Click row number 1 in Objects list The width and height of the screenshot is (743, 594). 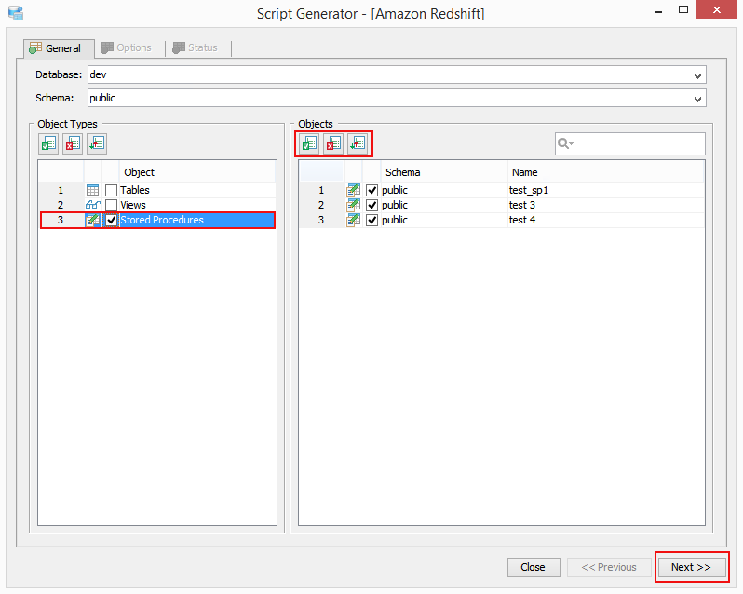point(321,191)
